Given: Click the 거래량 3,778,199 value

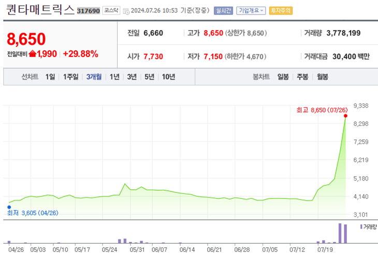Looking at the screenshot, I should pos(343,33).
